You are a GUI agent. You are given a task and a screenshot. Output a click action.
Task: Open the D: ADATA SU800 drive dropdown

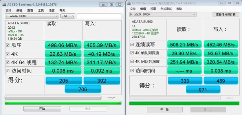click(163, 14)
